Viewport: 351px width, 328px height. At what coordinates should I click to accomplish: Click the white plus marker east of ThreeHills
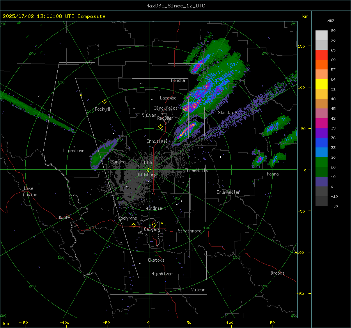(x=220, y=157)
